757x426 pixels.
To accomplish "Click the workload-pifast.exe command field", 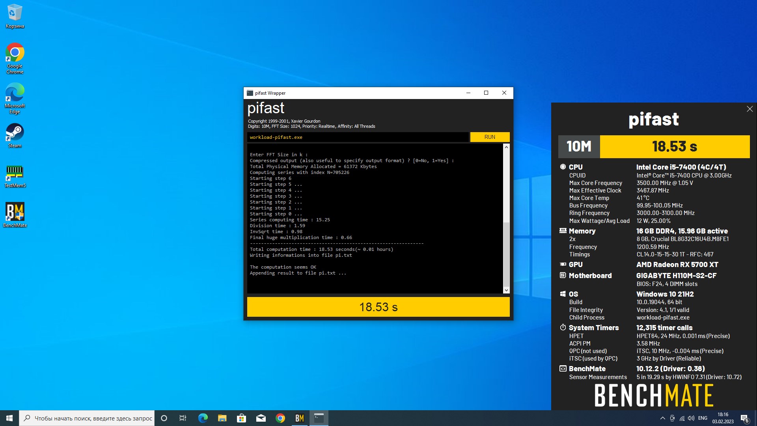I will 358,137.
